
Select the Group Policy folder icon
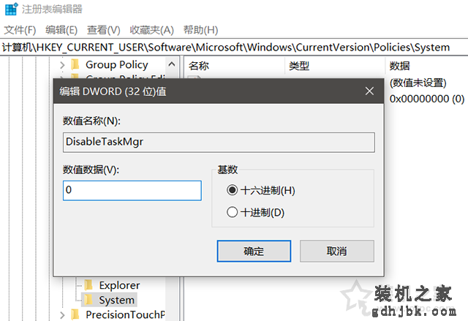click(x=75, y=64)
